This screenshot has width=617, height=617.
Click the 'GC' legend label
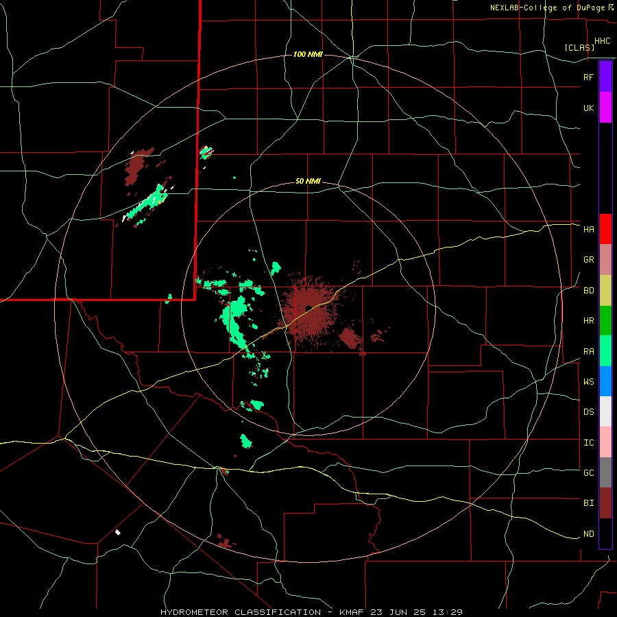click(589, 473)
